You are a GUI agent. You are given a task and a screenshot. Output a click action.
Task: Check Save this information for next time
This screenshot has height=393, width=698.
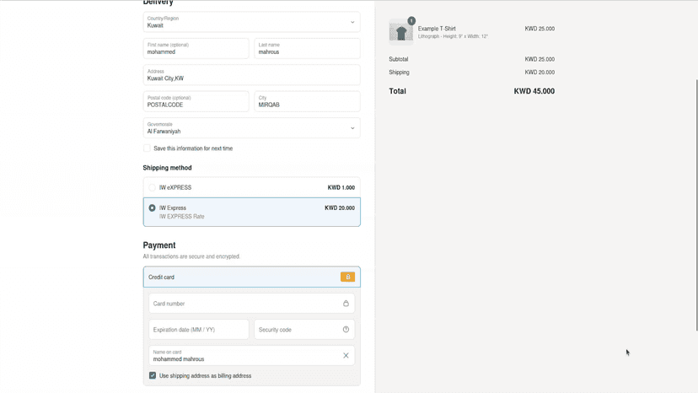tap(147, 148)
